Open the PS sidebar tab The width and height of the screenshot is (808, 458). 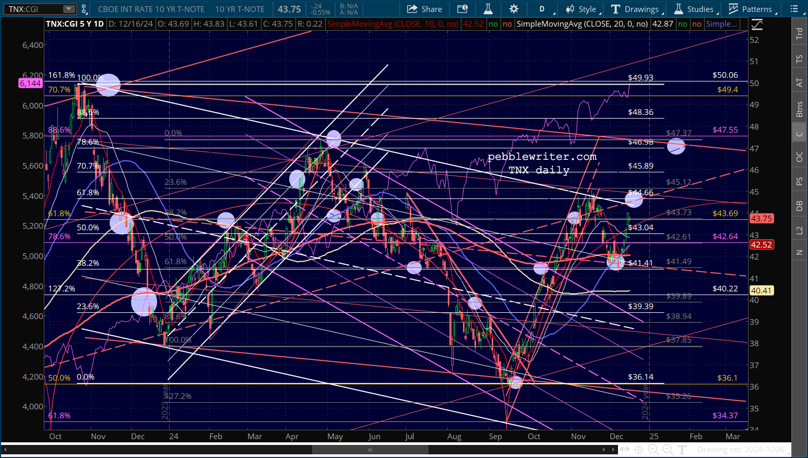coord(799,181)
